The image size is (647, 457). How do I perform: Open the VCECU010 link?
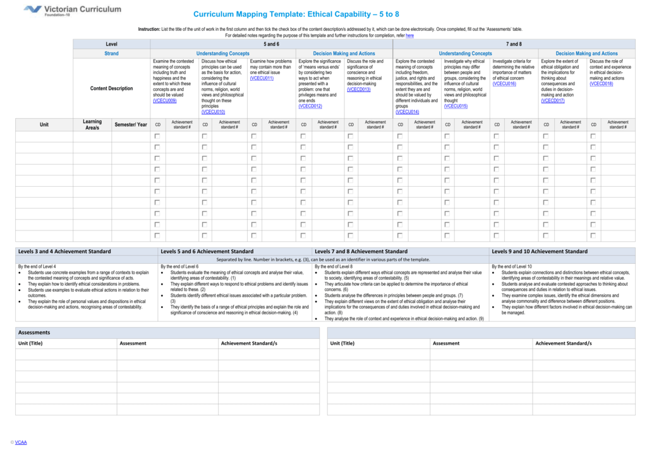pos(213,112)
